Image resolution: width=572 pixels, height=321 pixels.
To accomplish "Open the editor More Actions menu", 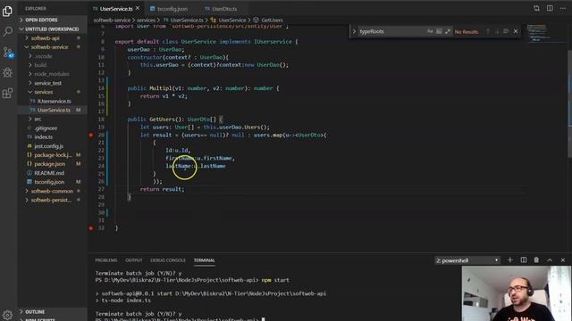I will 563,8.
